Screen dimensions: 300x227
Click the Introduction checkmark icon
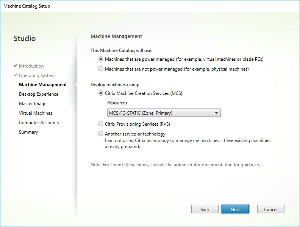pyautogui.click(x=16, y=66)
